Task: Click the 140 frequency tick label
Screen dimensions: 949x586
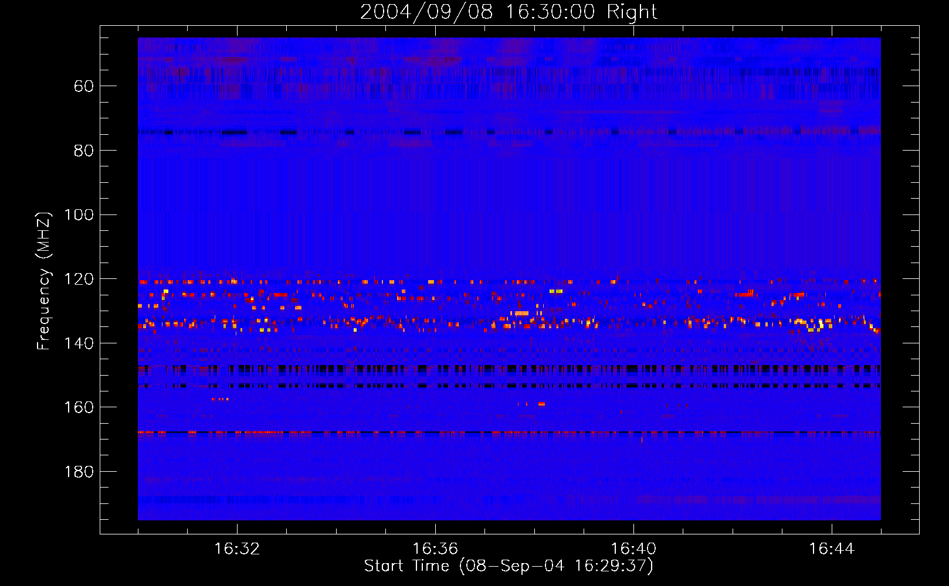Action: tap(79, 343)
